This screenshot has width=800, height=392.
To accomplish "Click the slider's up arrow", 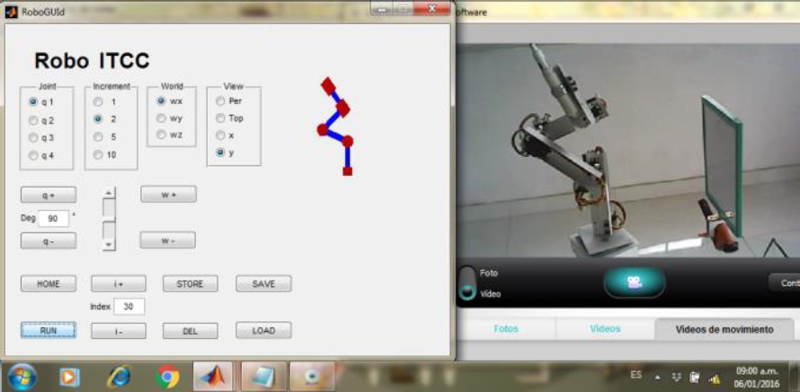I will pyautogui.click(x=109, y=192).
